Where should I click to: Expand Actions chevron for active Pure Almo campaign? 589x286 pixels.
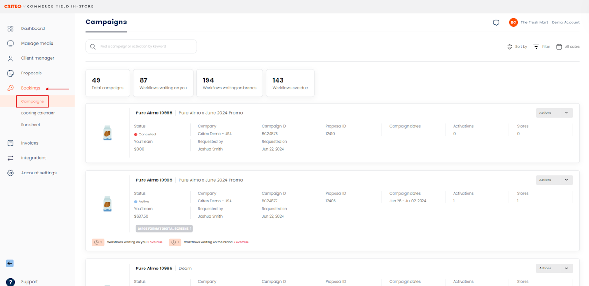[x=566, y=180]
